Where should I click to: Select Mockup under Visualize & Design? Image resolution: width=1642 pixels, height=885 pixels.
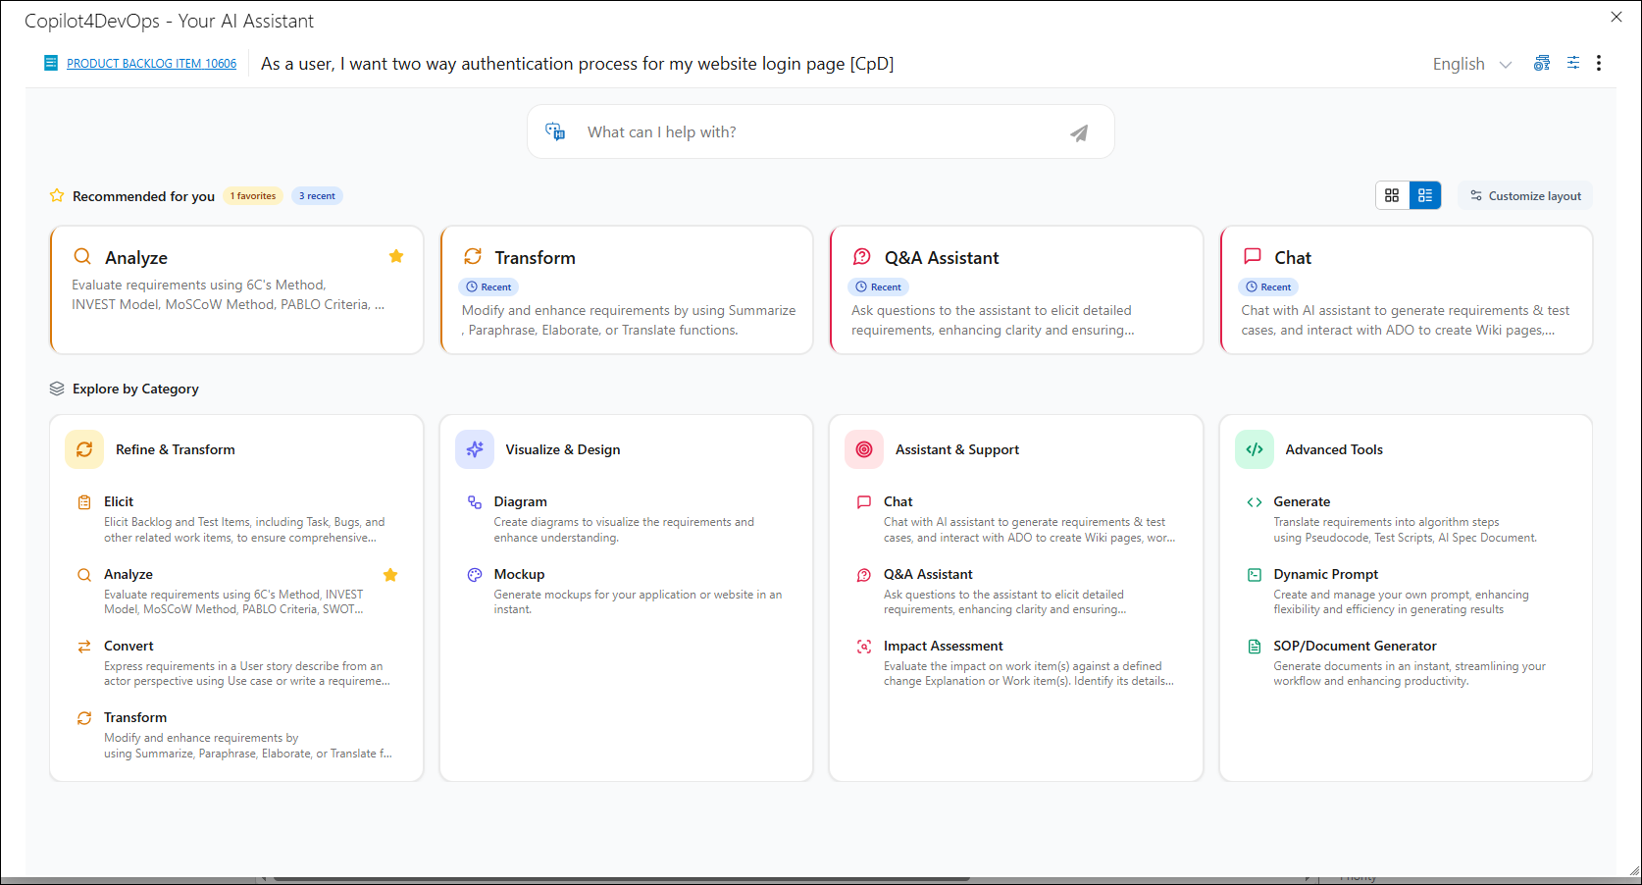[x=519, y=574]
